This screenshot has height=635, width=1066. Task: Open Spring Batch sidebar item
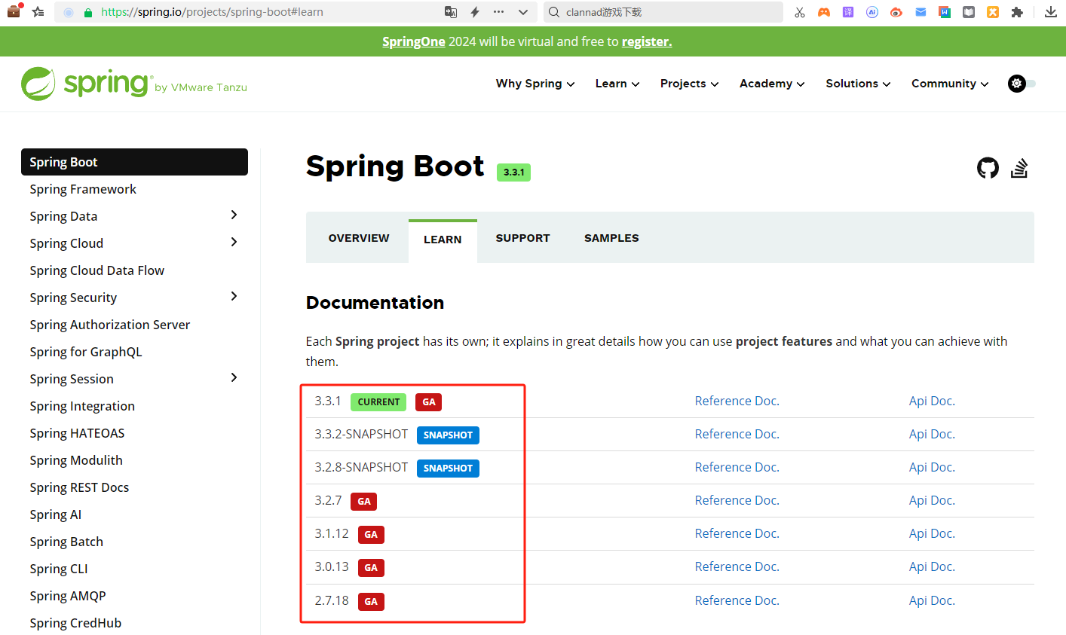pos(66,542)
